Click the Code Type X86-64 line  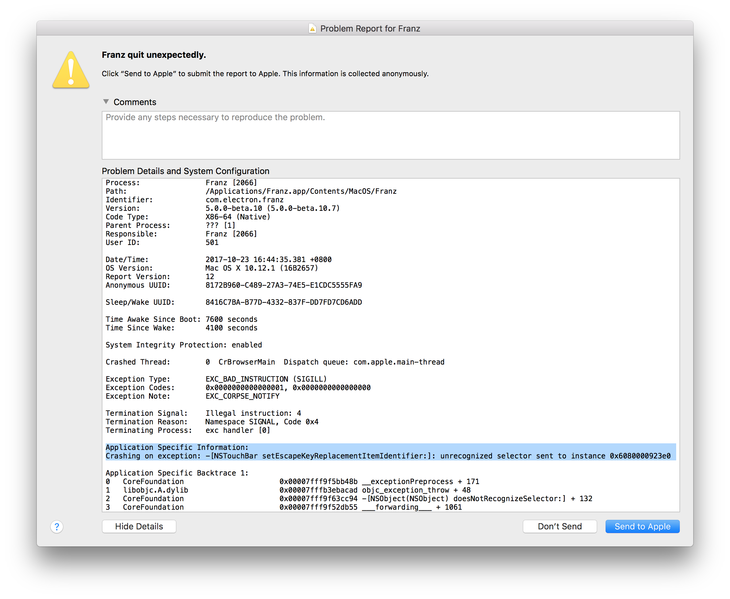(x=188, y=217)
